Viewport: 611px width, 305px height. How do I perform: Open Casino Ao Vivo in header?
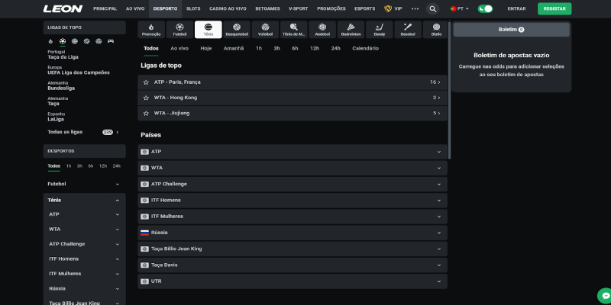coord(228,8)
